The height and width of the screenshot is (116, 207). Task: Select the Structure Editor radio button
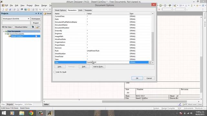[x=14, y=27]
